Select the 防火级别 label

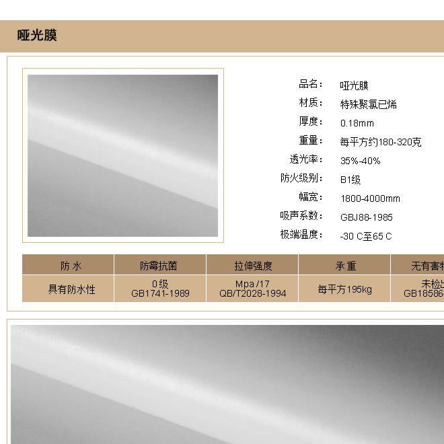[x=301, y=178]
